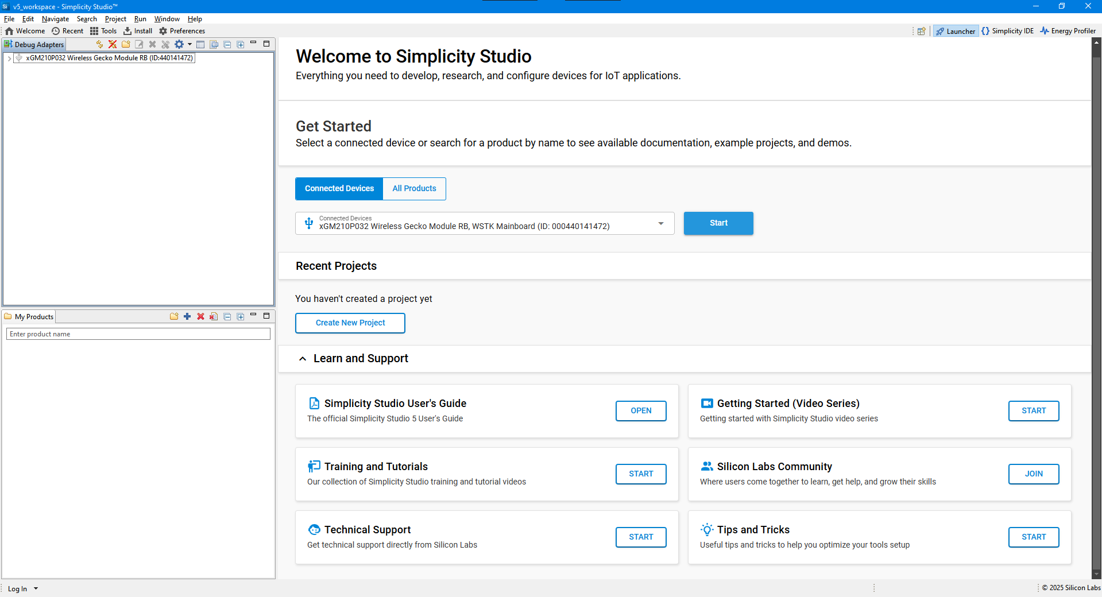This screenshot has width=1102, height=597.
Task: Go to Welcome home toolbar button
Action: click(x=25, y=31)
